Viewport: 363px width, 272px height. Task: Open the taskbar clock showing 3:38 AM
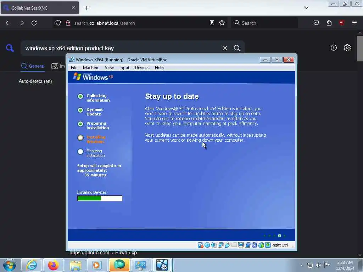coord(345,265)
